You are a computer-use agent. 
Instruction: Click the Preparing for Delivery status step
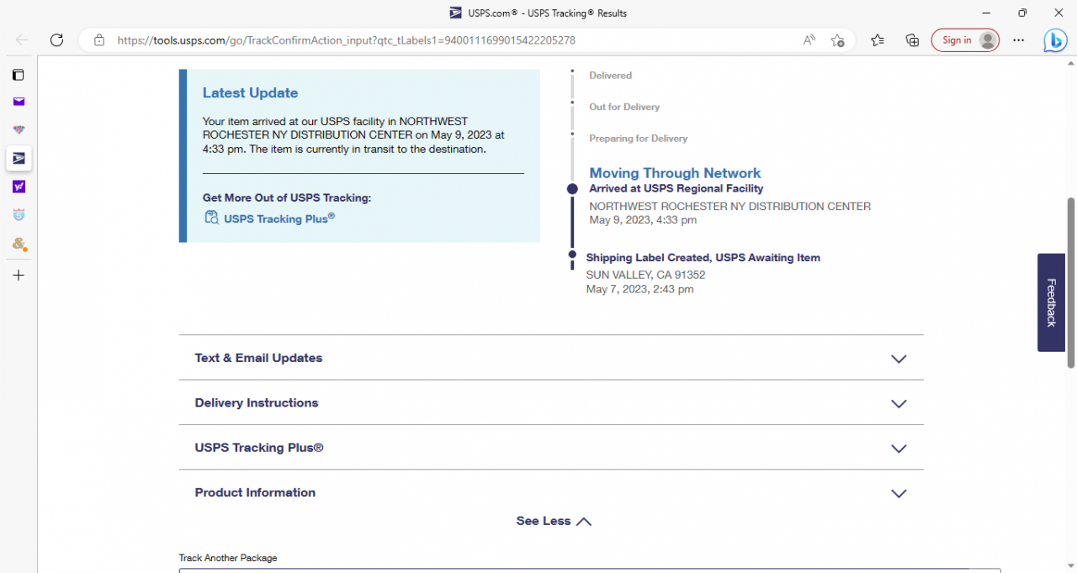[639, 139]
